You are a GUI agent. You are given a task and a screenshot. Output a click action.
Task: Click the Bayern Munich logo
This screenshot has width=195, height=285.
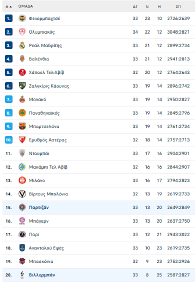(x=22, y=221)
